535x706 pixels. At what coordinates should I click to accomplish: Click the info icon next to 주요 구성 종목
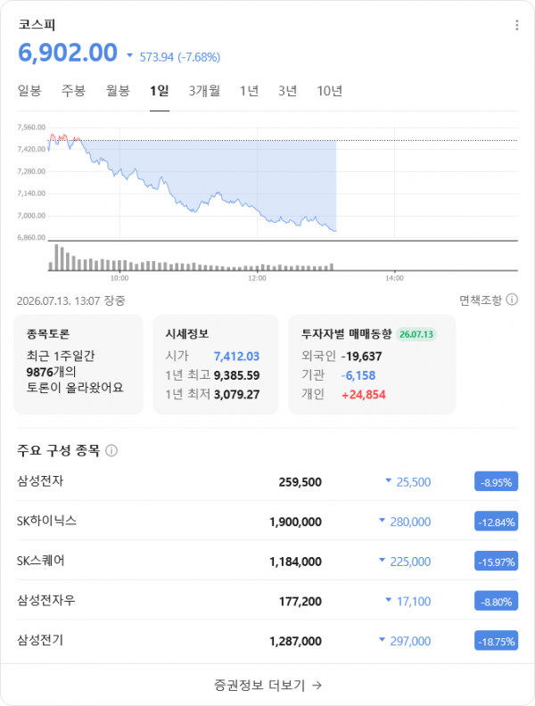(x=111, y=450)
